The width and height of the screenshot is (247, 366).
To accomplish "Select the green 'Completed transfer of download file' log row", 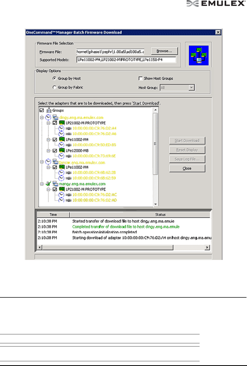I will coord(124,227).
